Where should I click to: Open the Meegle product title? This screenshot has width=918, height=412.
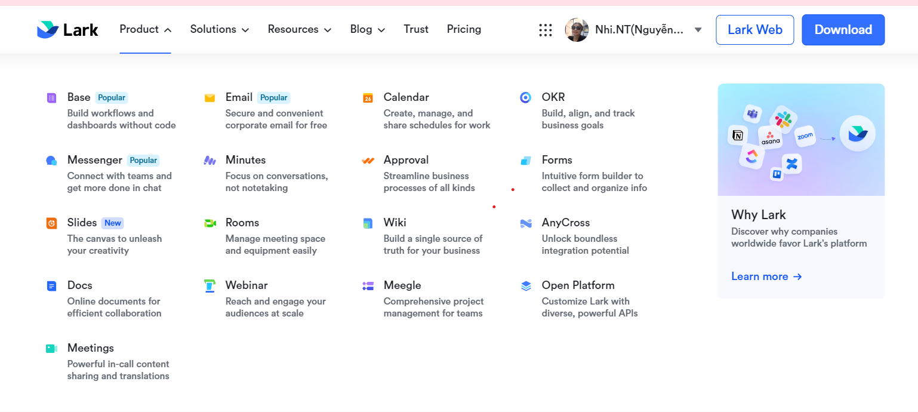(402, 285)
